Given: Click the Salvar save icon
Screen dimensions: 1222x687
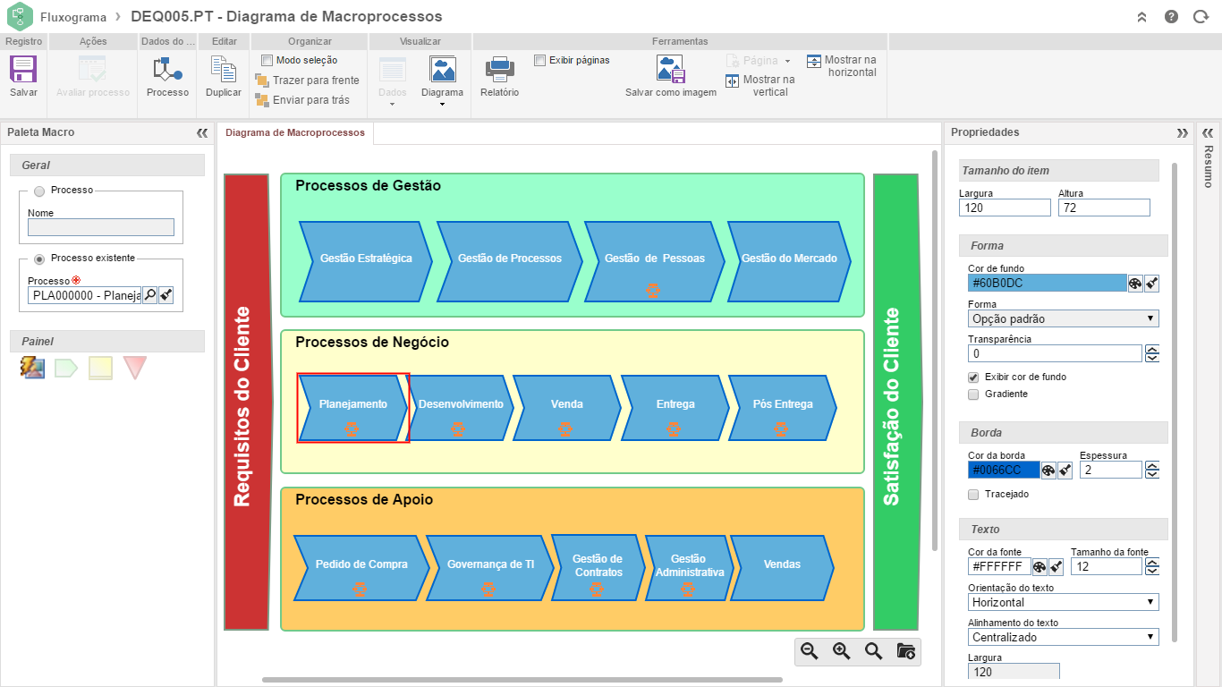Looking at the screenshot, I should click(23, 70).
